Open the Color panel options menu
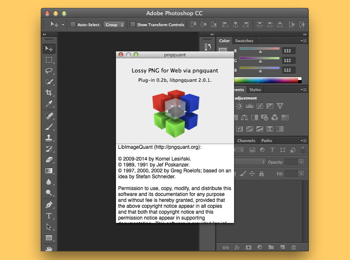This screenshot has height=260, width=350. [x=304, y=40]
